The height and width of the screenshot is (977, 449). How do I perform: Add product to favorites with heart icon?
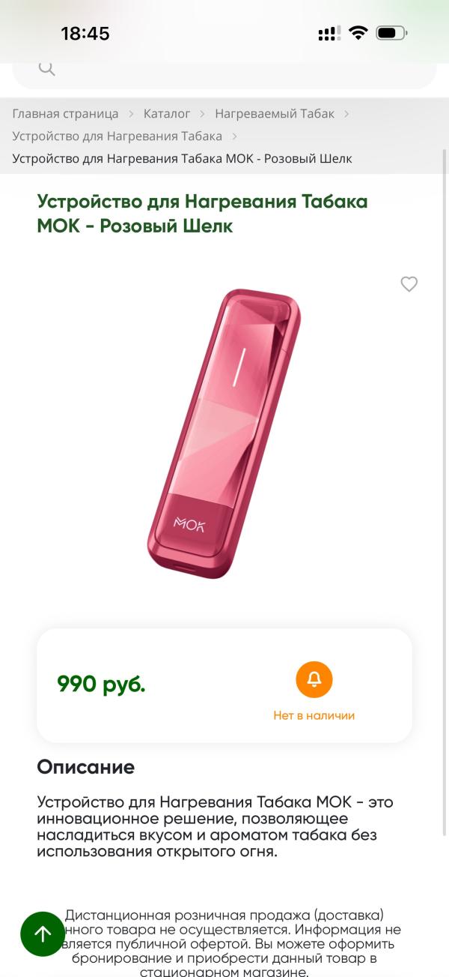[409, 284]
